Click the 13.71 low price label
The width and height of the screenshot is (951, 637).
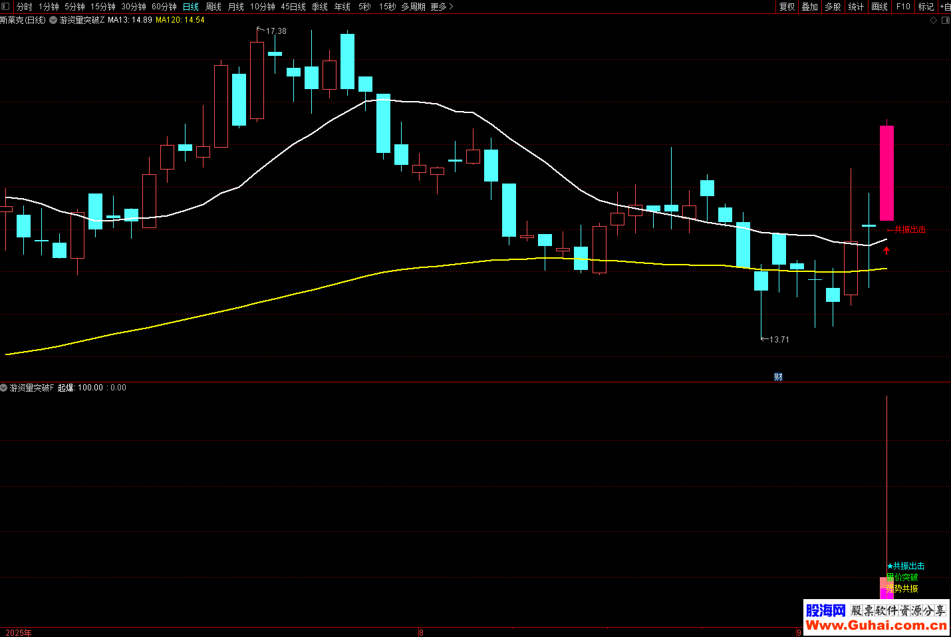click(779, 340)
